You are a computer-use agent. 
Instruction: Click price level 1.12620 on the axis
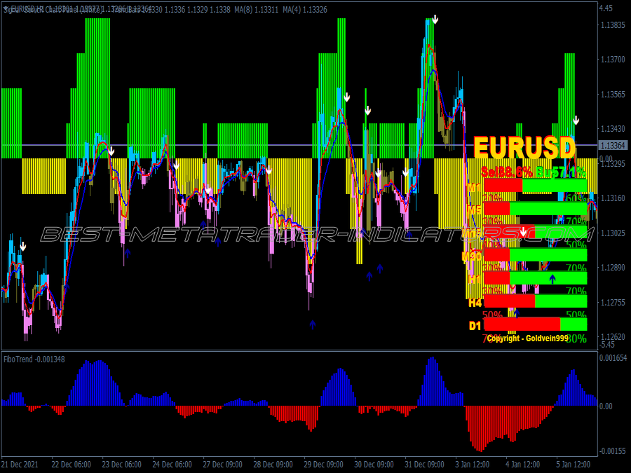[x=613, y=336]
